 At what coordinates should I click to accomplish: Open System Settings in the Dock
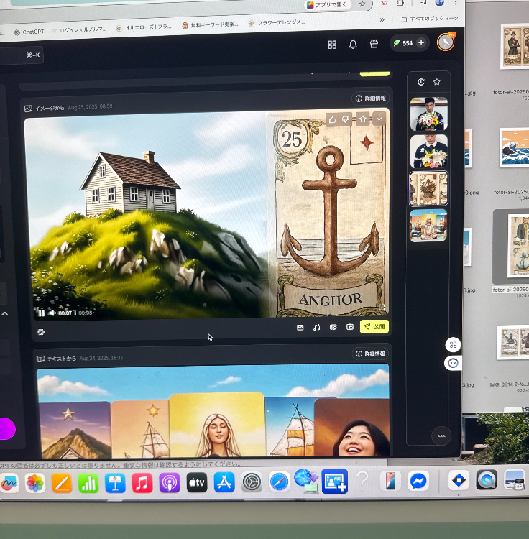(252, 482)
